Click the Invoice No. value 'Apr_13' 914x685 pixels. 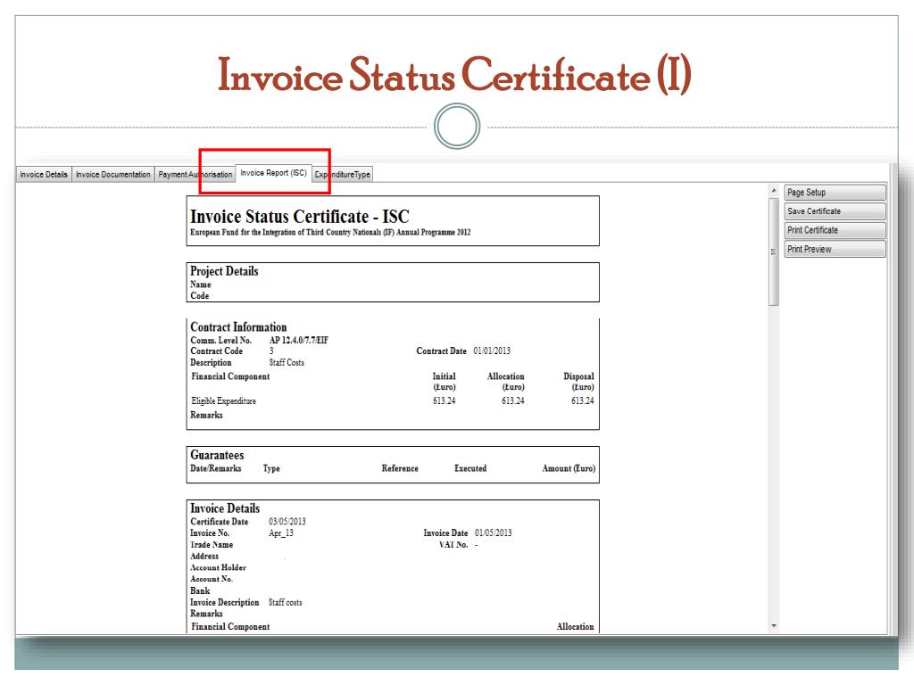[x=281, y=533]
